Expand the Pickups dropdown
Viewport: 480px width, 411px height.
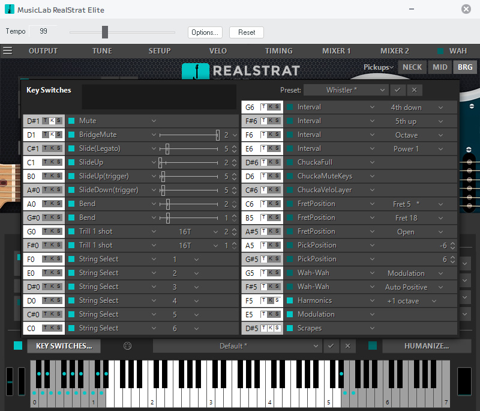point(378,67)
